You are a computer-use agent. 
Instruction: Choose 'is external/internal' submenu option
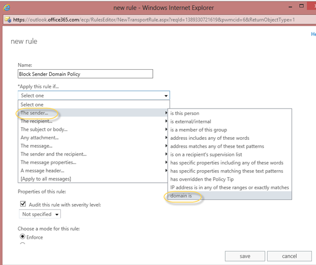[x=230, y=121]
